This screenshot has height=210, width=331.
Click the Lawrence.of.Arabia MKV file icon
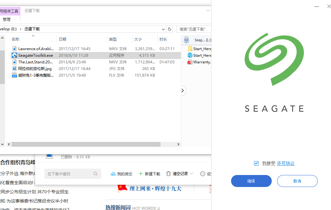point(15,49)
